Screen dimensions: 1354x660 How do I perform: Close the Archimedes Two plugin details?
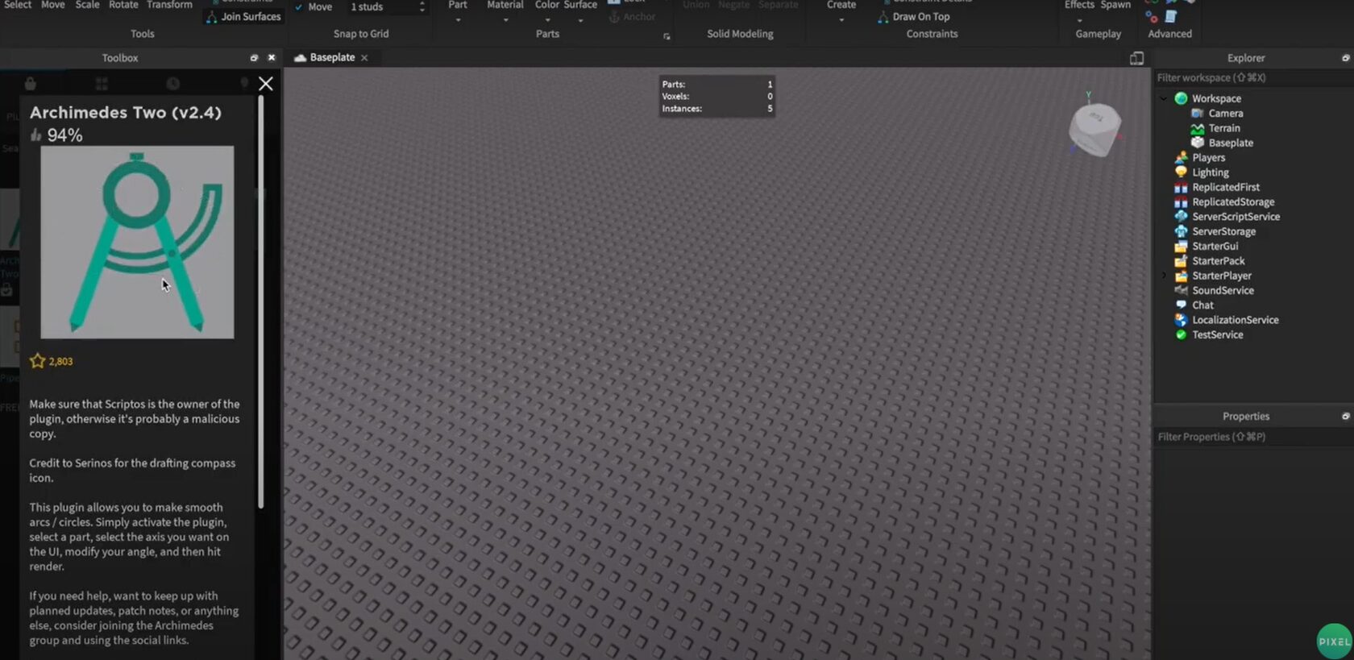point(266,84)
